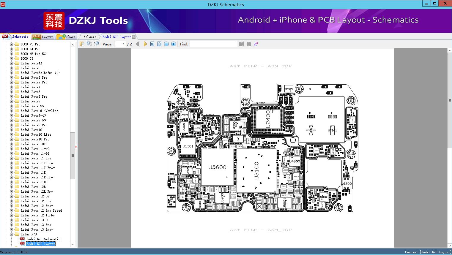The width and height of the screenshot is (452, 255).
Task: Expand the Redmi Note7 Pro folder
Action: tap(11, 82)
